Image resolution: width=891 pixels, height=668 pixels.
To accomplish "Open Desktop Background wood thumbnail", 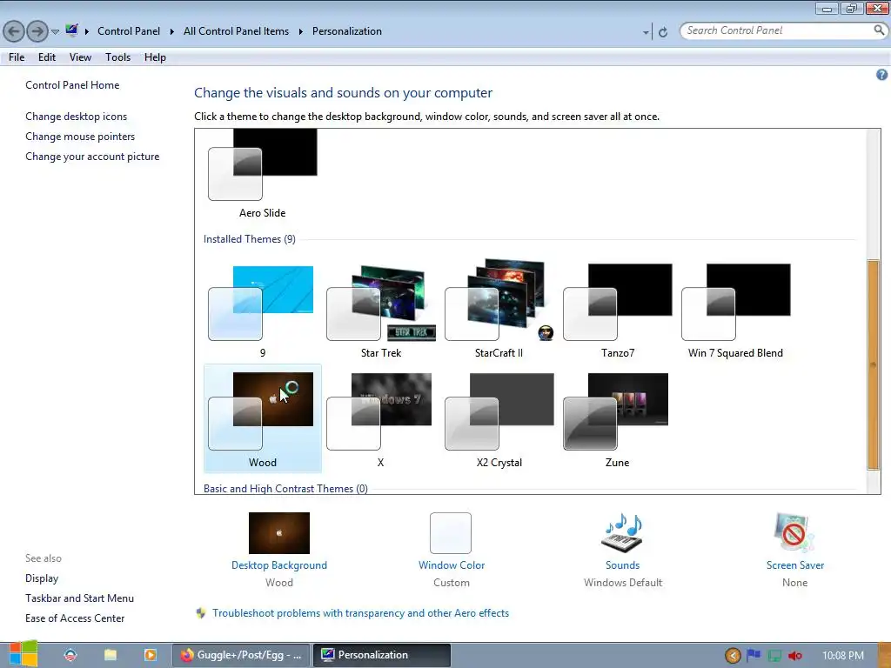I will [279, 533].
